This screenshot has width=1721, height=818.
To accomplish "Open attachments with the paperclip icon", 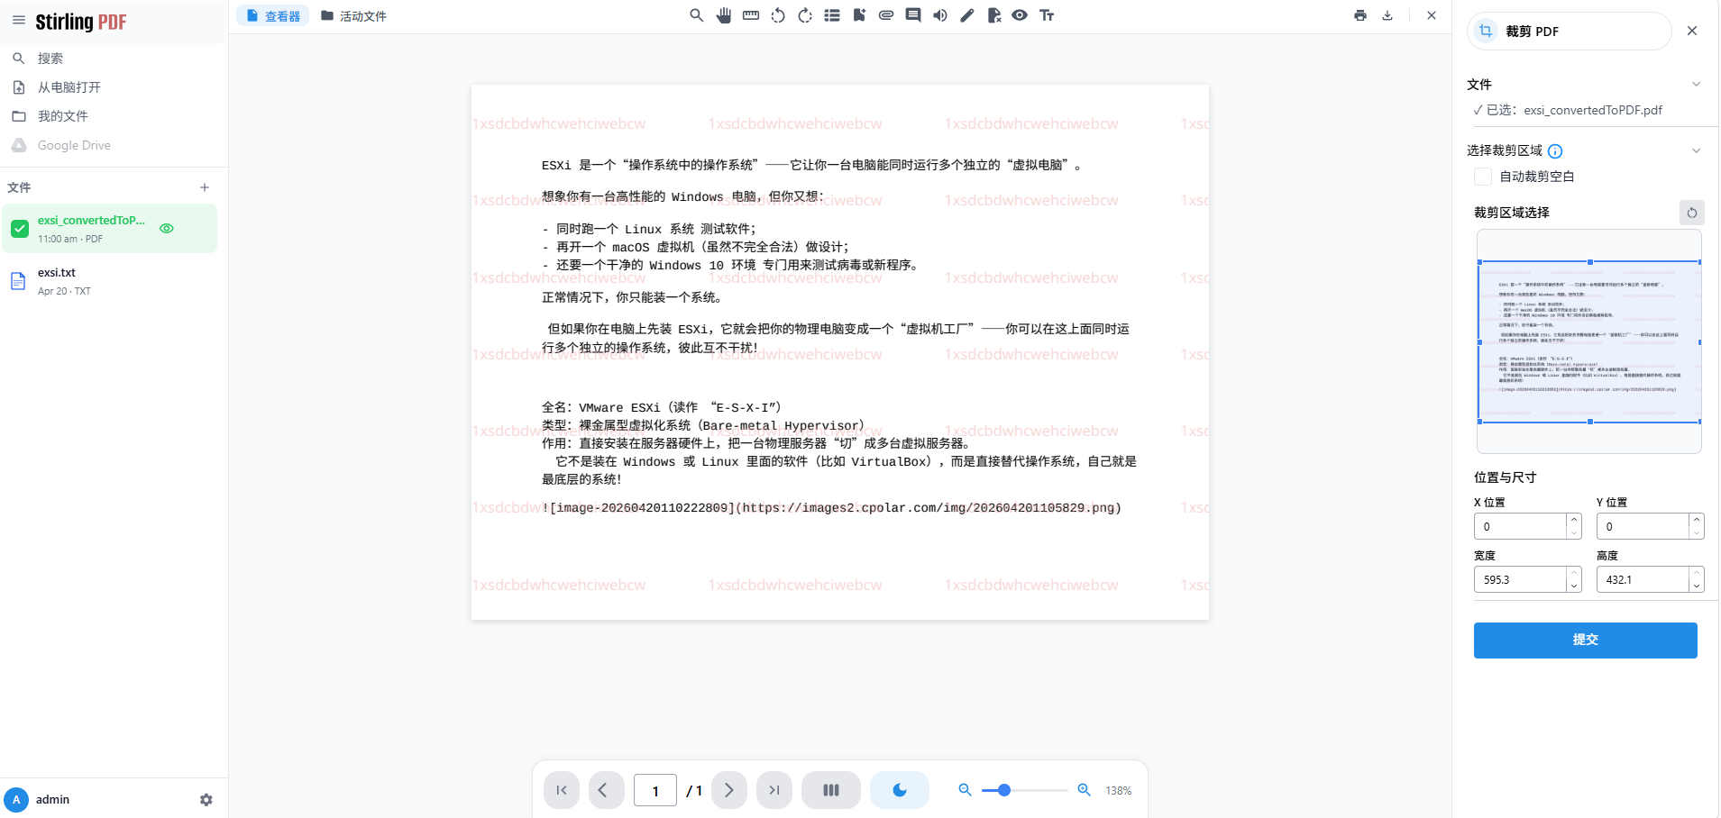I will 886,15.
